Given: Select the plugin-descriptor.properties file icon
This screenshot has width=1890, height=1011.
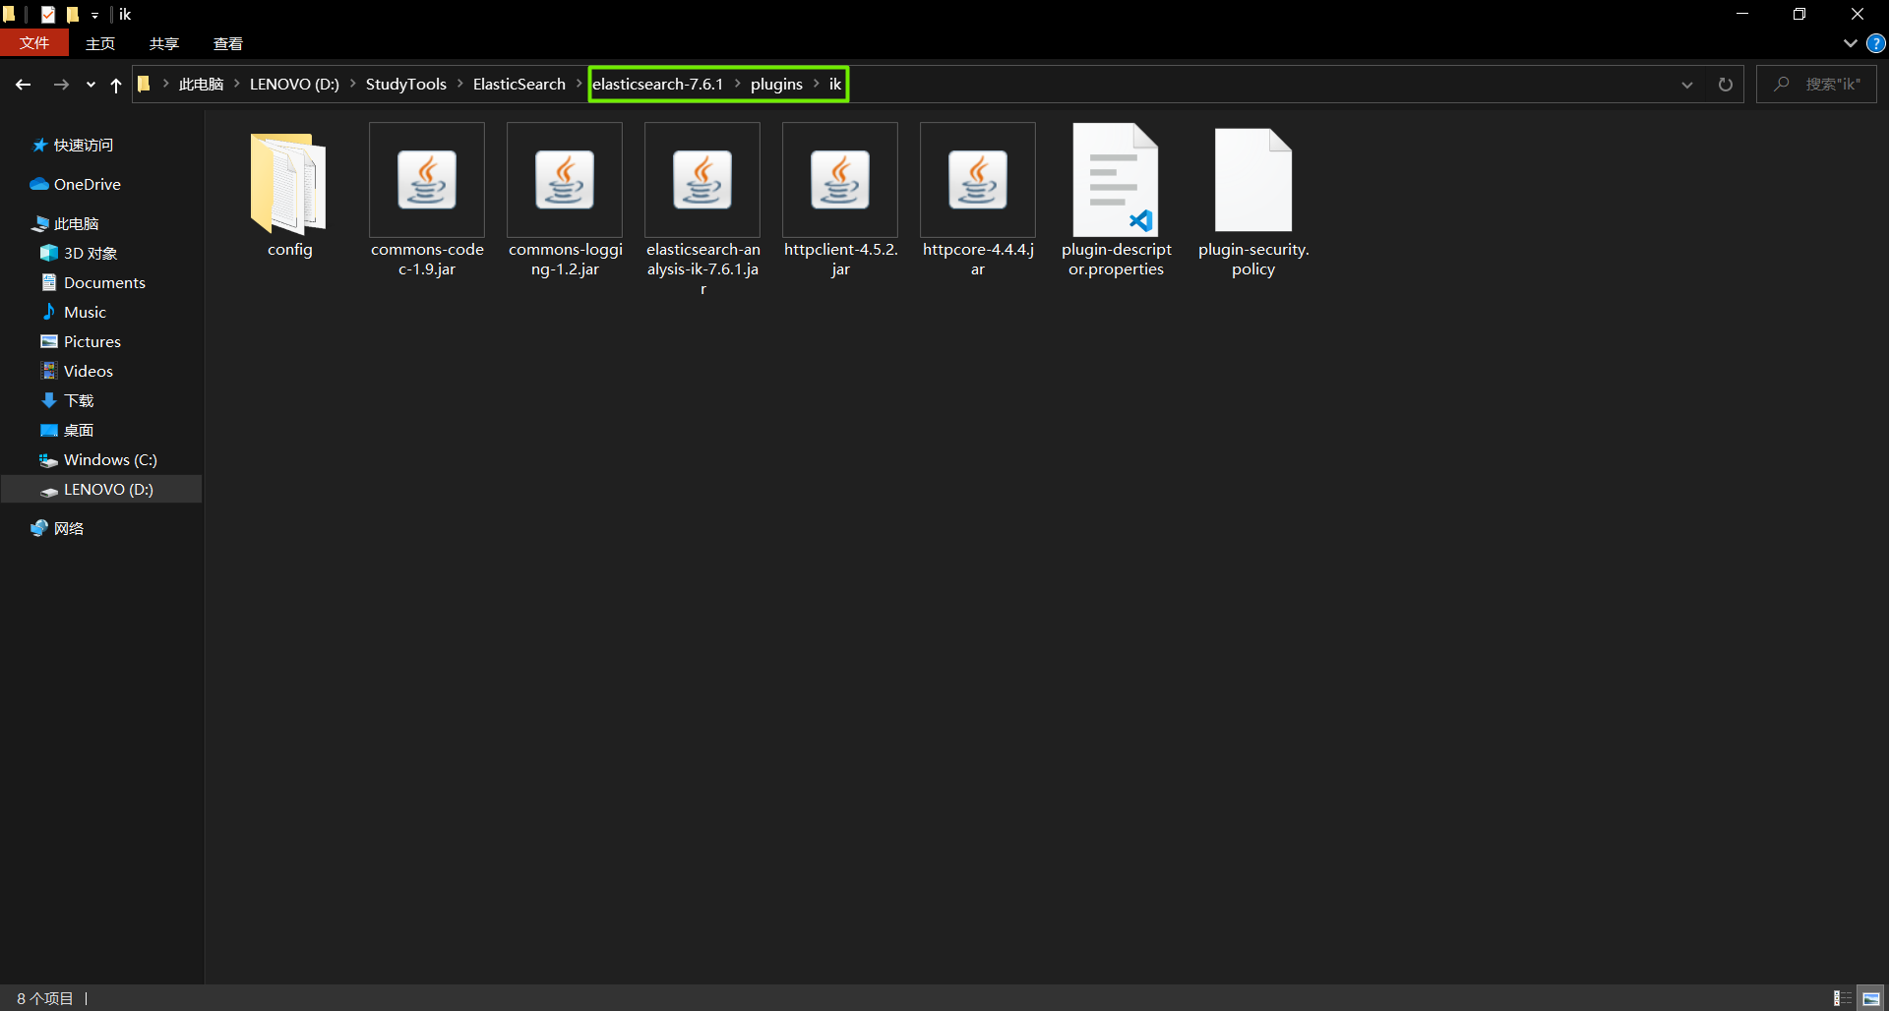Looking at the screenshot, I should 1116,180.
